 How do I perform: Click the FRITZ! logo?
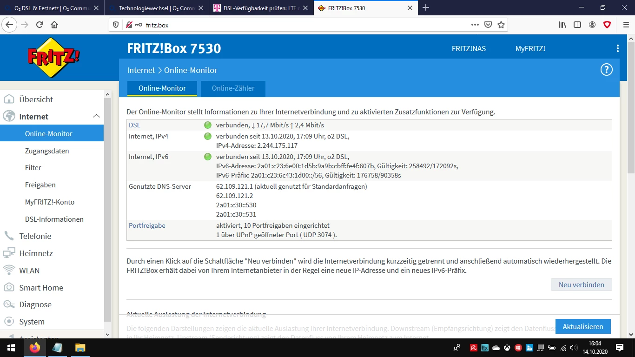click(54, 57)
